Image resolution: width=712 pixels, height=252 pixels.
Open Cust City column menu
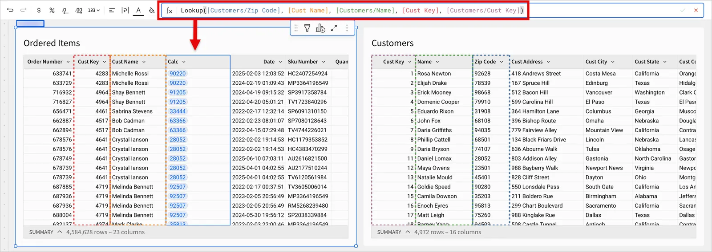(x=613, y=62)
